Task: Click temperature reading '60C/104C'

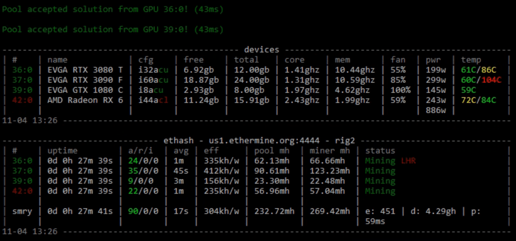Action: [481, 80]
